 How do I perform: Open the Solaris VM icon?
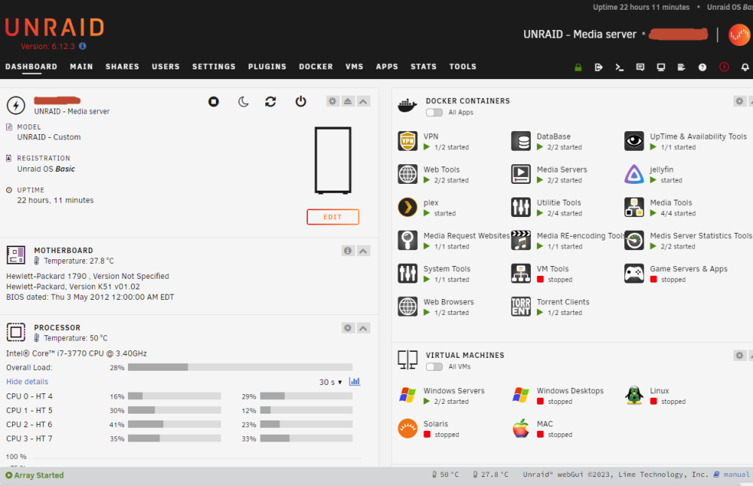pos(407,428)
